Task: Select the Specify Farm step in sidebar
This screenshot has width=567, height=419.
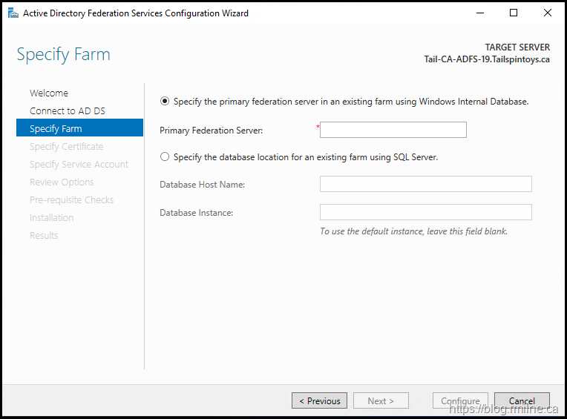Action: [x=56, y=129]
